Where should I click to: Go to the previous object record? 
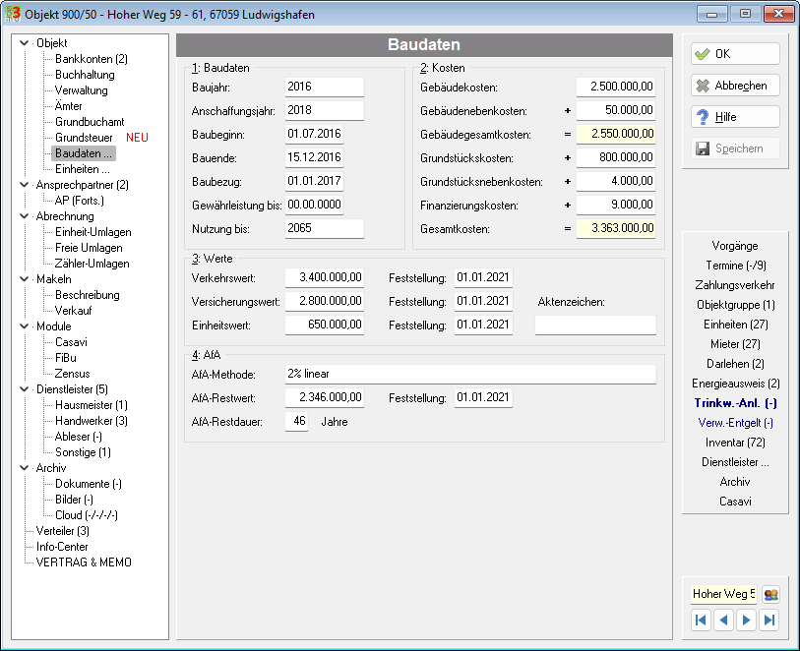[723, 620]
